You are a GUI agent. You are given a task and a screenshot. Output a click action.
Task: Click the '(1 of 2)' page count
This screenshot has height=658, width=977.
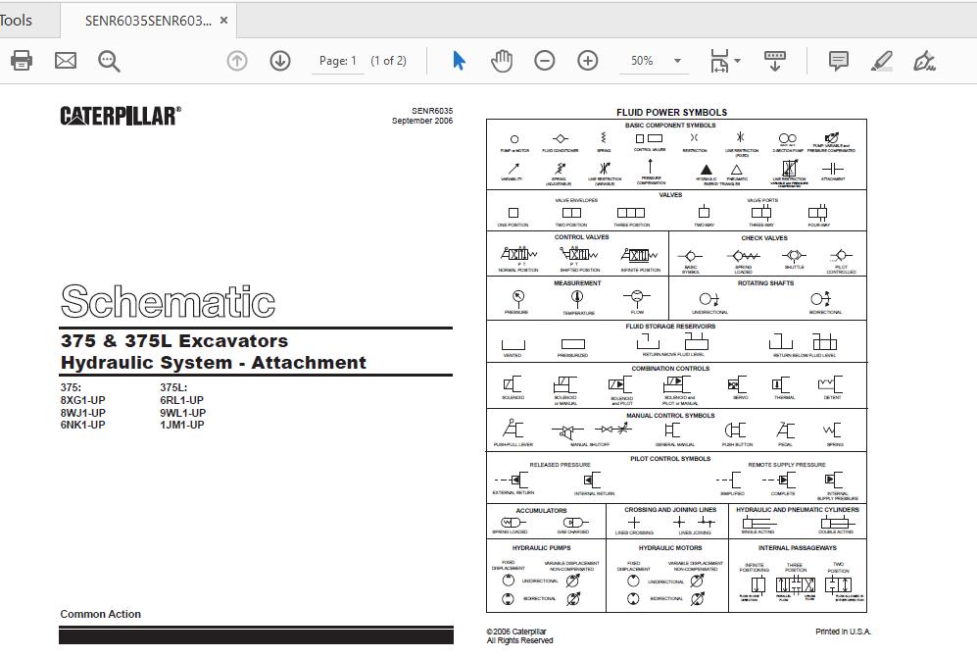(388, 61)
